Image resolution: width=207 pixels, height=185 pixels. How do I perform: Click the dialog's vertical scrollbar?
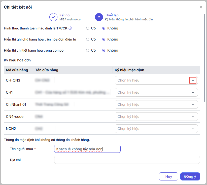click(x=204, y=58)
